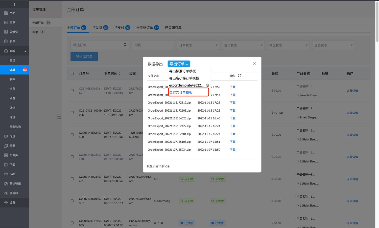Viewport: 379px width, 228px height.
Task: Sort orders by 下单时间 arrow icon
Action: (x=119, y=74)
